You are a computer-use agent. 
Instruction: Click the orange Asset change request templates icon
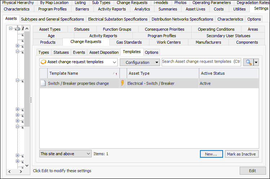tap(43, 62)
